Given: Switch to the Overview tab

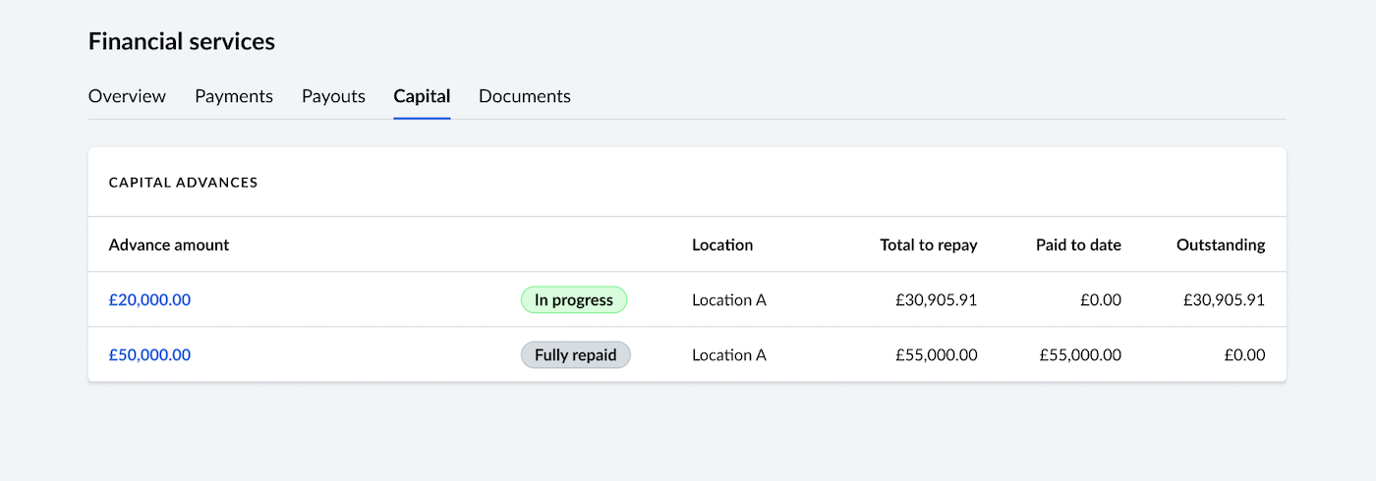Looking at the screenshot, I should (x=127, y=96).
